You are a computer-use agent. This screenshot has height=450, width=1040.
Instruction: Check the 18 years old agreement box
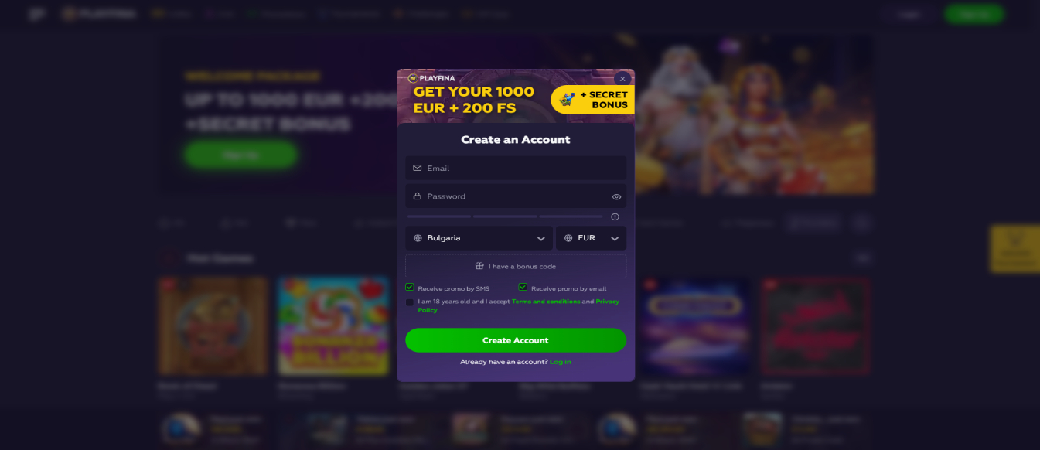click(x=410, y=302)
